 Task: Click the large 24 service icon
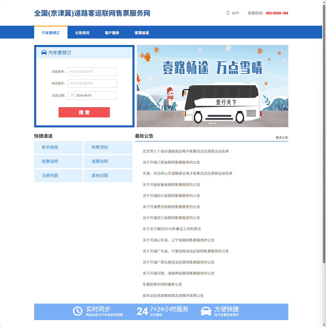(x=142, y=311)
